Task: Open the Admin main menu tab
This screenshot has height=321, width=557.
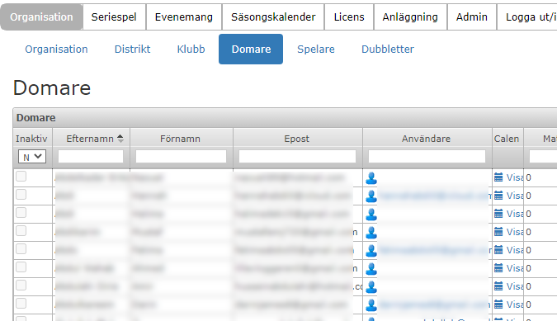Action: point(472,17)
